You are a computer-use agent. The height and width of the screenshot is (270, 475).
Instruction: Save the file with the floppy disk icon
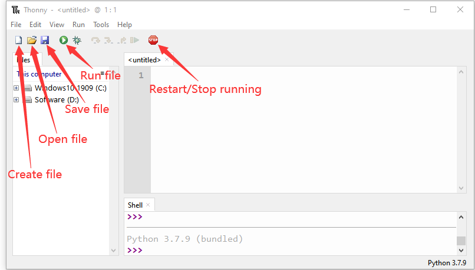45,40
